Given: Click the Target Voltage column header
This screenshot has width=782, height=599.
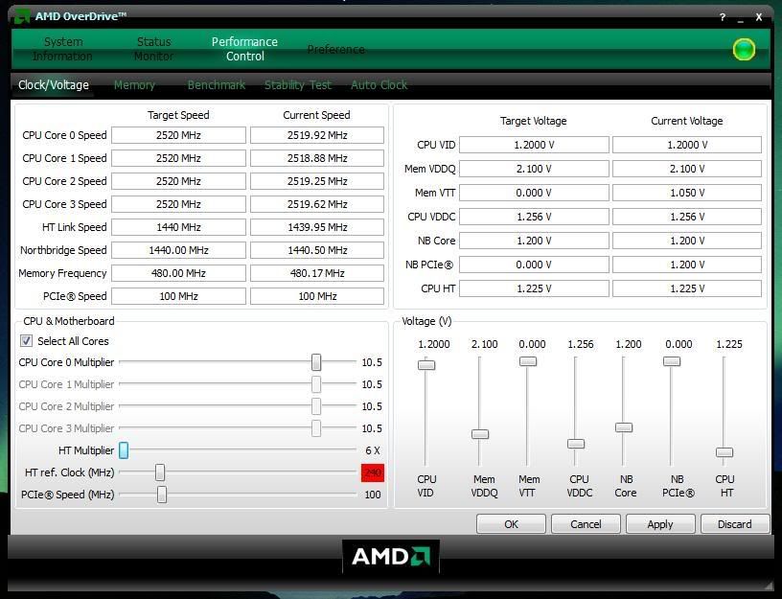Looking at the screenshot, I should click(x=533, y=121).
